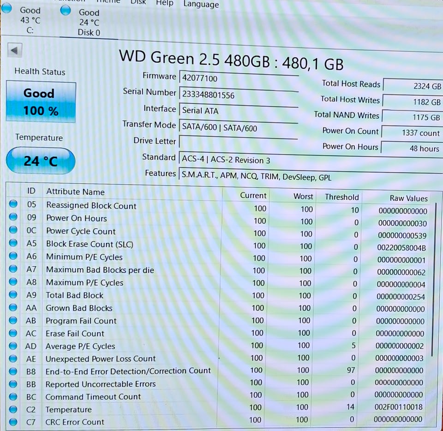Click the Threshold column header
Screen dimensions: 443x431
(341, 197)
